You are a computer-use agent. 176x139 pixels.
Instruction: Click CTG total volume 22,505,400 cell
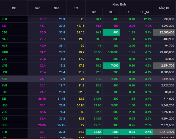164,32
